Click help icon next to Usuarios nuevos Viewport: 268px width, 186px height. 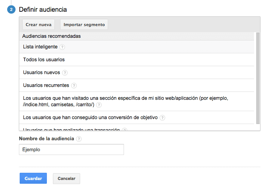pyautogui.click(x=65, y=73)
